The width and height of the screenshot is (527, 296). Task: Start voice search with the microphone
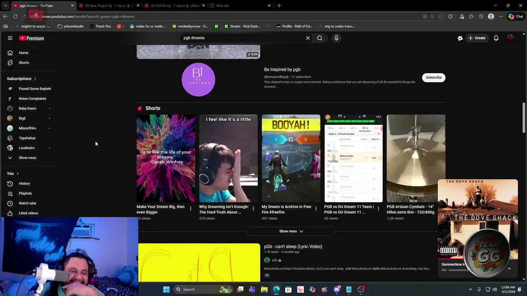(x=336, y=38)
